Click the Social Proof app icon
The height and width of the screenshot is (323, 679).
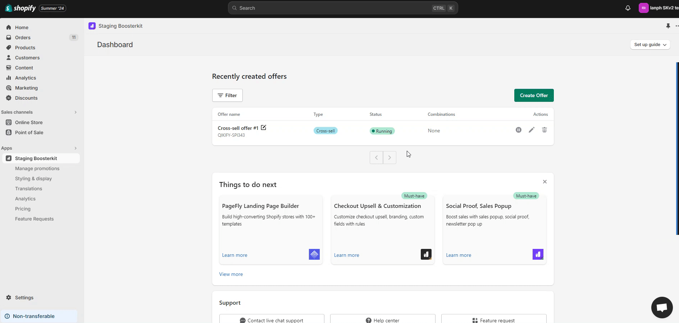tap(538, 254)
